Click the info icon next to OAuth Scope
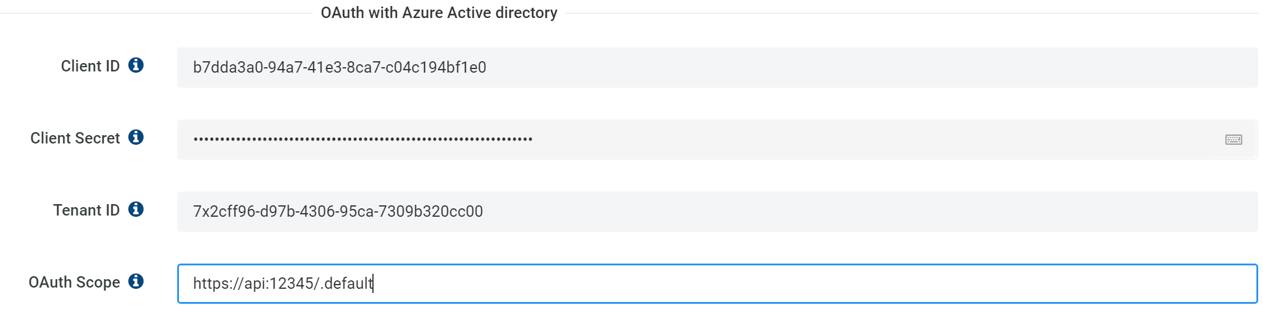Screen dimensions: 1263x314 [136, 282]
